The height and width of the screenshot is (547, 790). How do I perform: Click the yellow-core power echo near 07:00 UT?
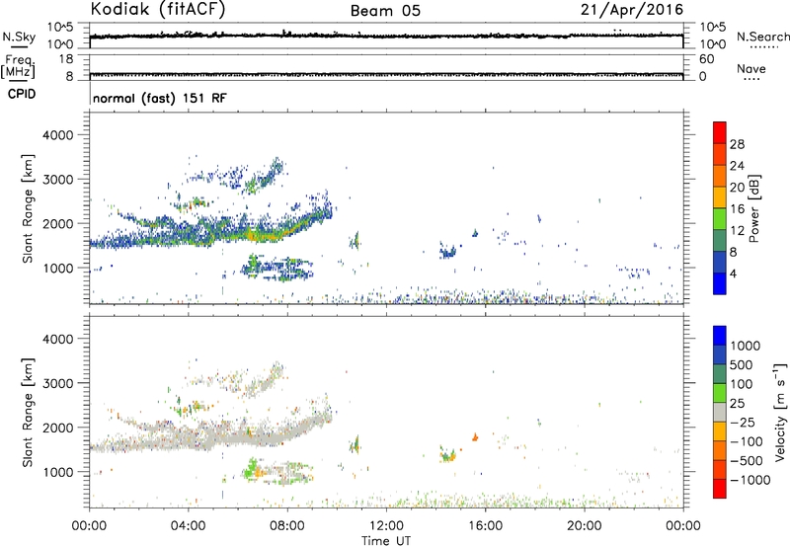pyautogui.click(x=267, y=234)
